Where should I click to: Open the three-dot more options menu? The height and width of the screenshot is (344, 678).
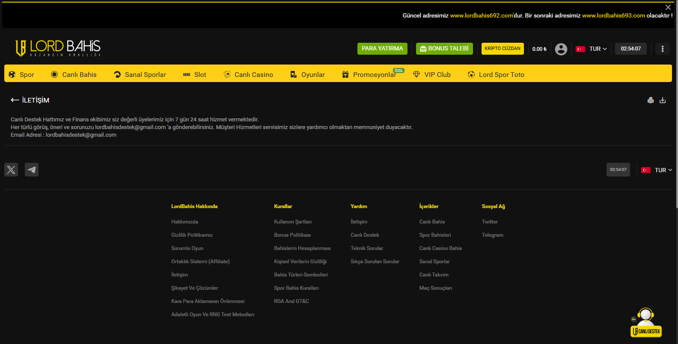pos(663,49)
